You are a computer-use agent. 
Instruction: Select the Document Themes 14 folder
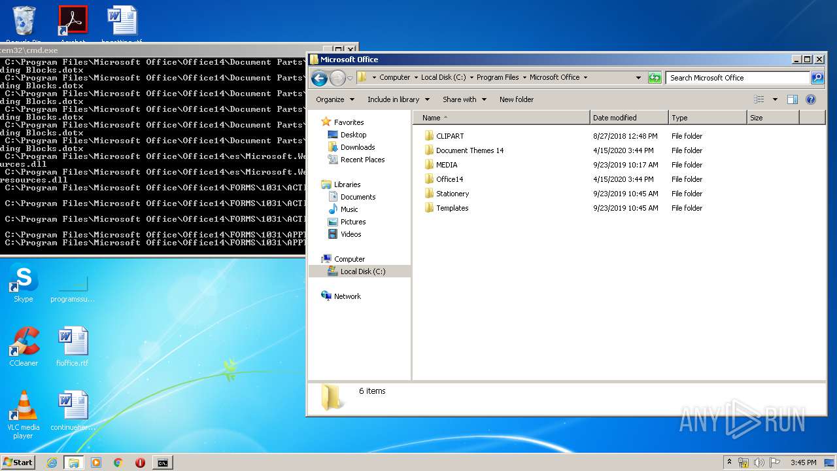tap(470, 150)
